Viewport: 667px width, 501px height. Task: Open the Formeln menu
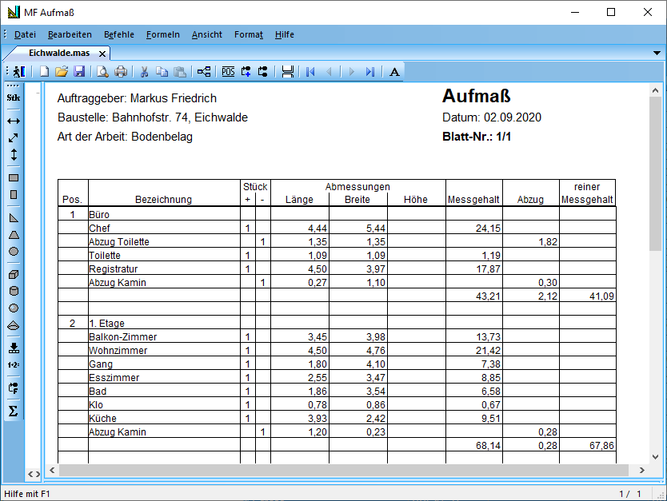click(x=162, y=34)
